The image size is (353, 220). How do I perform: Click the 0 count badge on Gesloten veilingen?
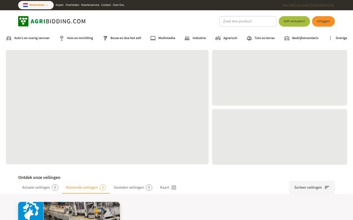tap(149, 187)
